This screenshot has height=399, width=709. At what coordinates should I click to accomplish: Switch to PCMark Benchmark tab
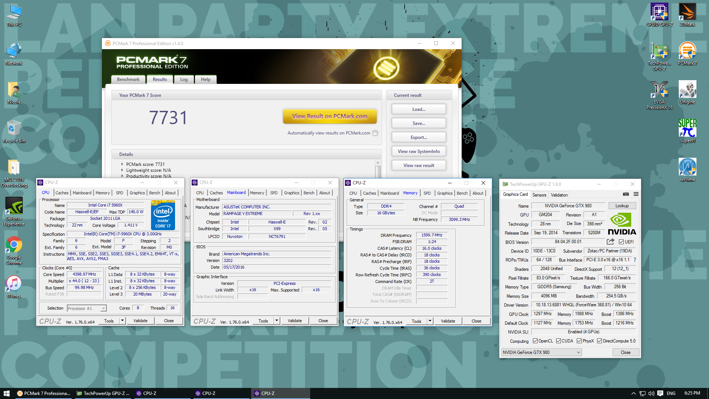coord(128,79)
